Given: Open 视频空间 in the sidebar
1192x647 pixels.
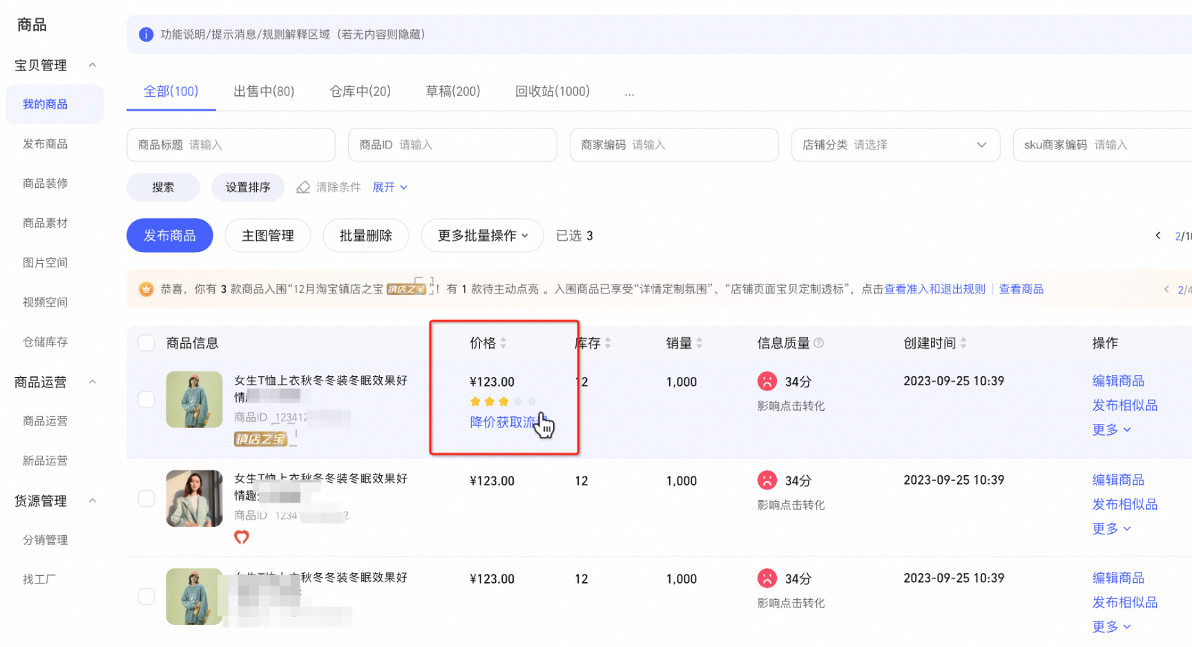Looking at the screenshot, I should click(45, 302).
